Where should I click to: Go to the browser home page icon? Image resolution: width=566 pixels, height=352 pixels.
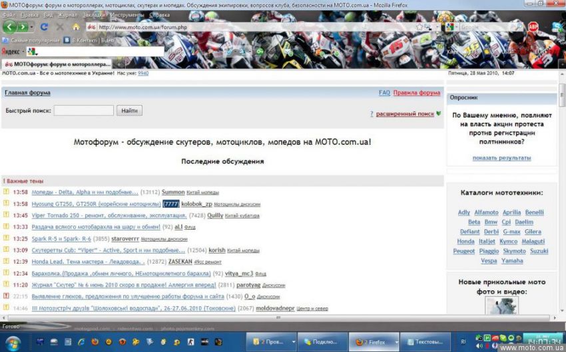click(76, 27)
